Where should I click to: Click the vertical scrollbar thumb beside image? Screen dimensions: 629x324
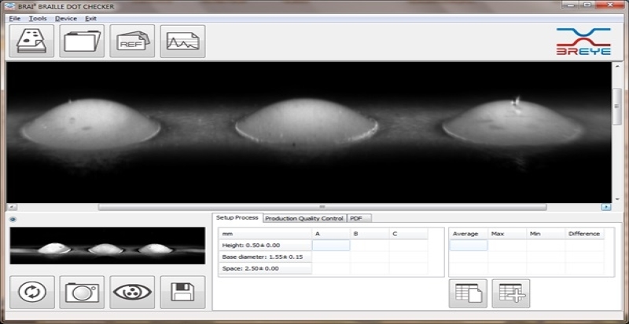coord(618,107)
